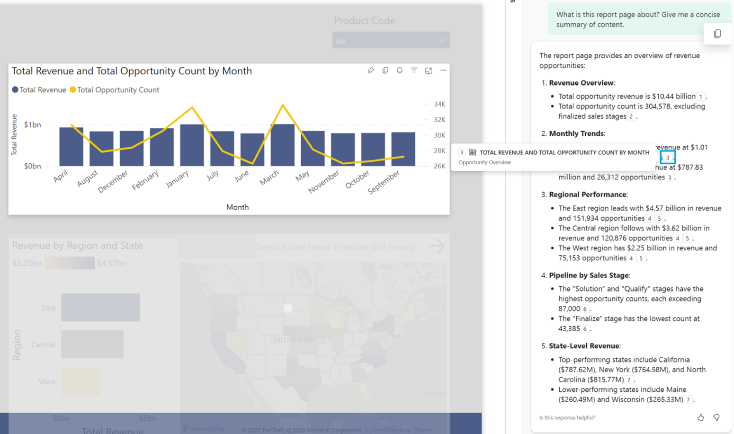Image resolution: width=734 pixels, height=434 pixels.
Task: Click the chart title Total Revenue and Total Opportunity Count by Month
Action: pyautogui.click(x=132, y=71)
